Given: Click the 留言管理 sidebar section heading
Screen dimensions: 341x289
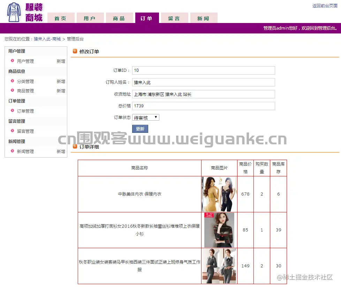Looking at the screenshot, I should coord(17,121).
